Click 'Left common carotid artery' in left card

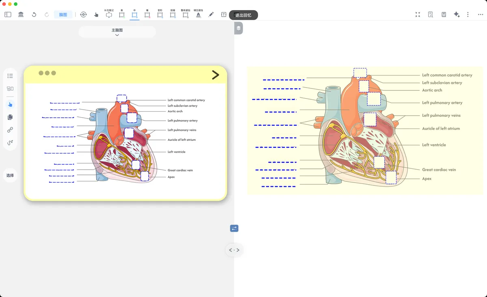pyautogui.click(x=186, y=100)
